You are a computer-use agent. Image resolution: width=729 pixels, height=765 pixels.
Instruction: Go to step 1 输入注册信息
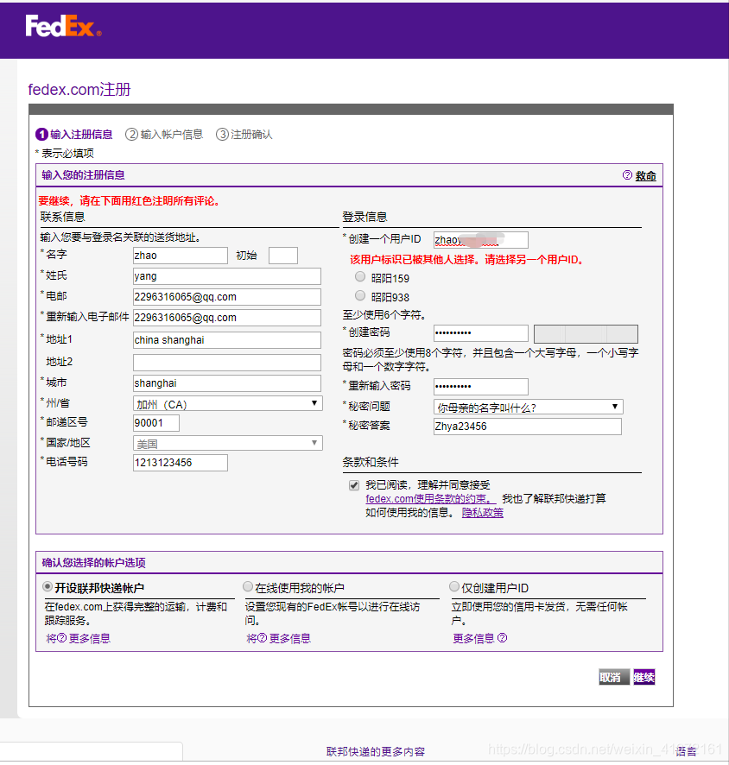click(x=74, y=134)
